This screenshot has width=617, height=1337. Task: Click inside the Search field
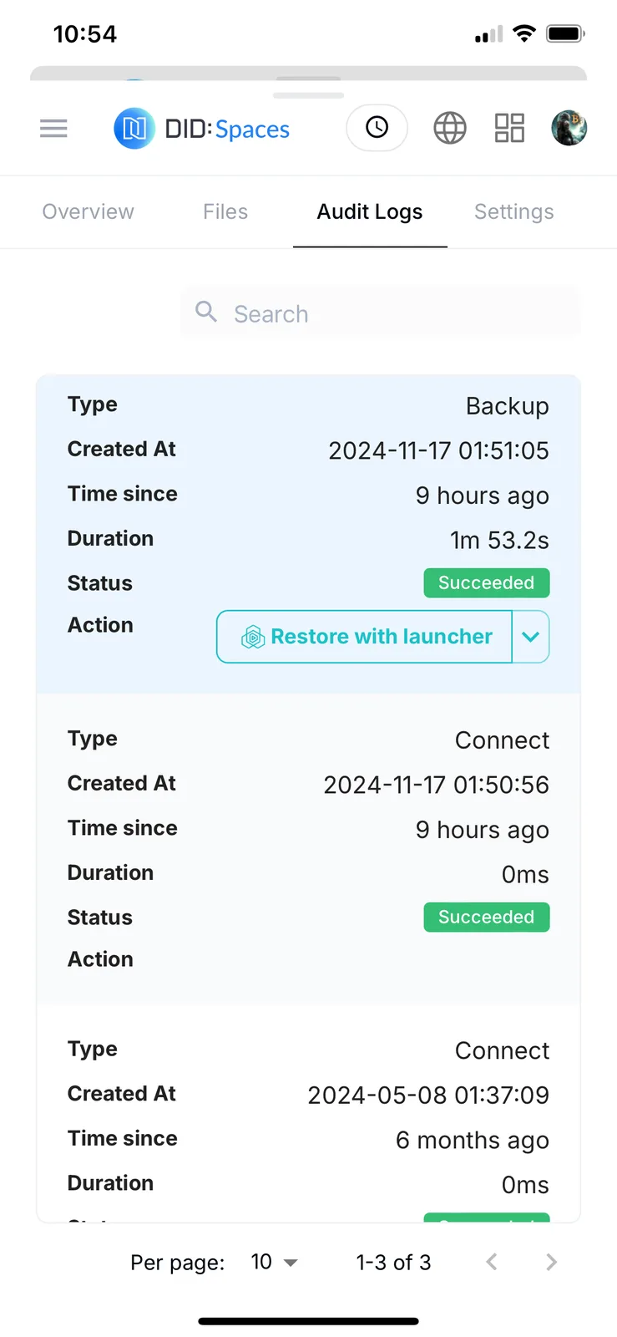point(381,313)
